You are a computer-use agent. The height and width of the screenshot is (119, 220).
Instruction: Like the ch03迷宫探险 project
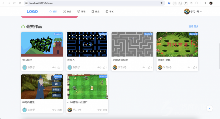pyautogui.click(x=149, y=67)
